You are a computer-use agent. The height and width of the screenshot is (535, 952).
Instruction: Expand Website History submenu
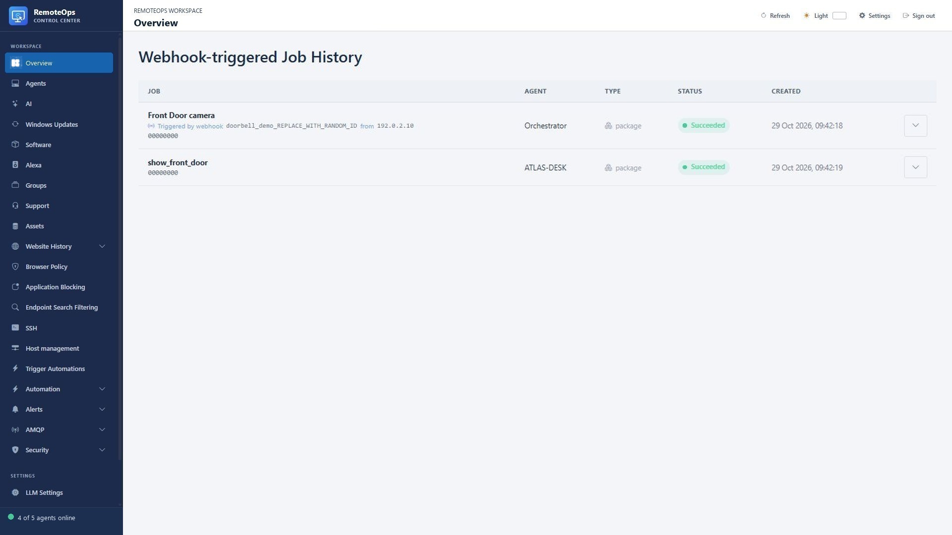point(102,246)
